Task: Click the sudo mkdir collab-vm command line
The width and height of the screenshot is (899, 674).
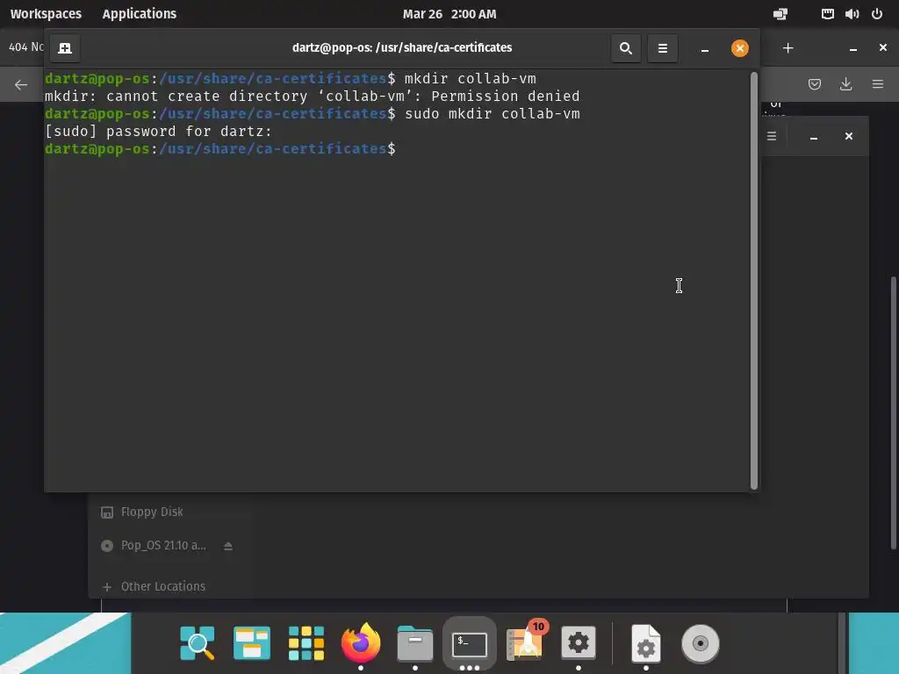Action: [x=313, y=114]
